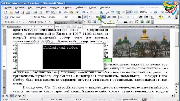Enable center alignment (По центру)
This screenshot has width=180, height=101.
point(103,17)
